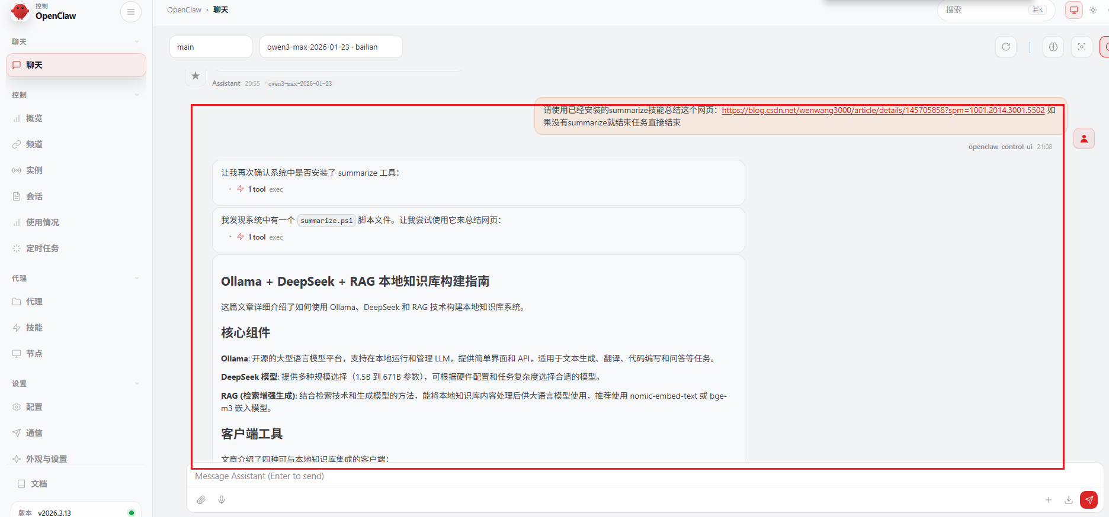Image resolution: width=1109 pixels, height=517 pixels.
Task: Open the main session selector
Action: coord(211,47)
